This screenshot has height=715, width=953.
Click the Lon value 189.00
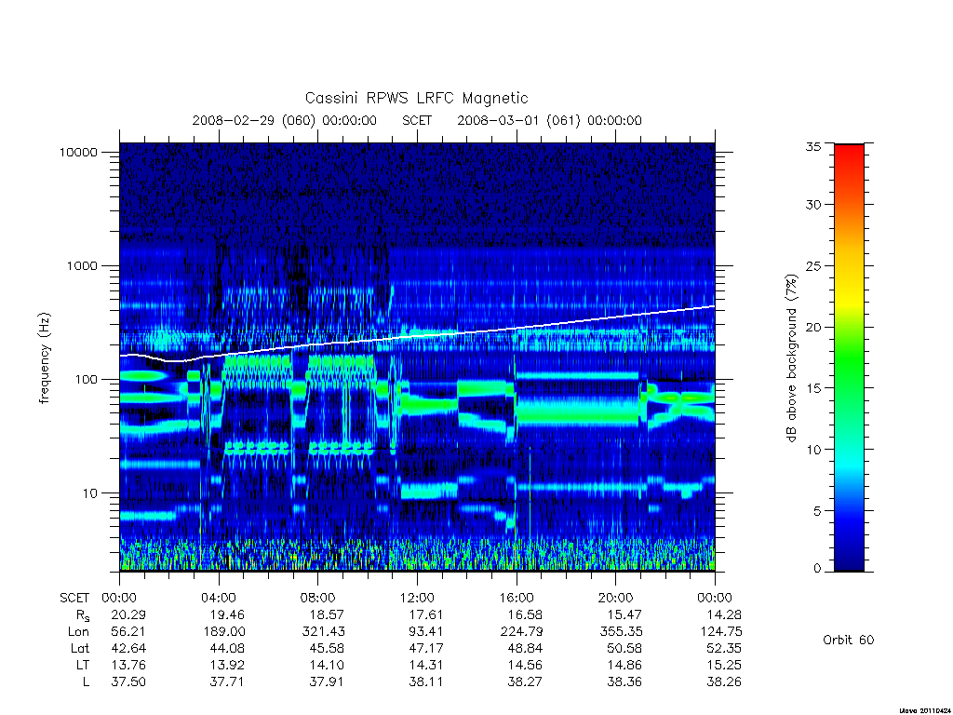pos(223,632)
